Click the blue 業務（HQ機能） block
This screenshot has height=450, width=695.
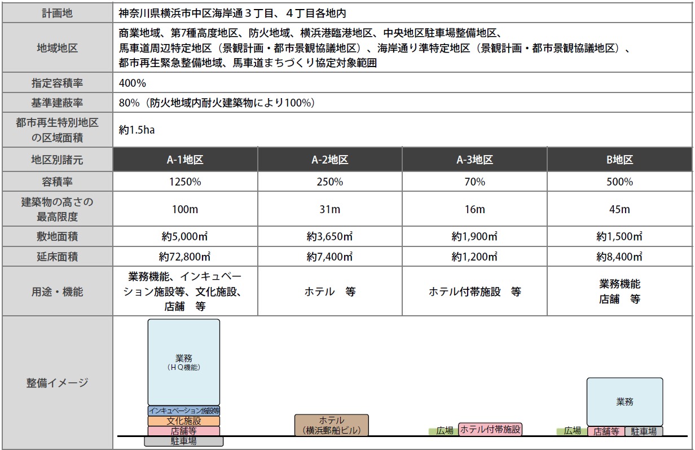(x=184, y=362)
